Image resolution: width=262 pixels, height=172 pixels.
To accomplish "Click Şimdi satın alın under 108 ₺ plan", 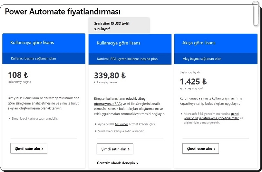I will [29, 148].
